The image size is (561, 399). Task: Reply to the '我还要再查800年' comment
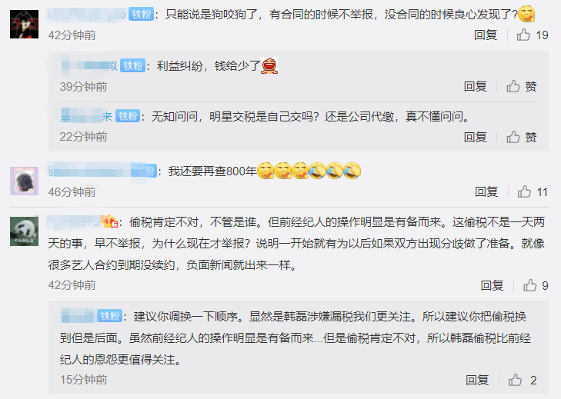click(x=486, y=192)
